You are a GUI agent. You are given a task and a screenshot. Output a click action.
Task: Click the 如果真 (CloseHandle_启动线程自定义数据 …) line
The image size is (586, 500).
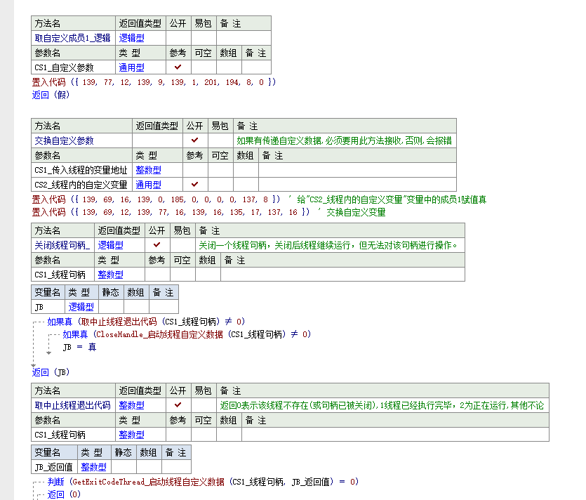[x=187, y=334]
